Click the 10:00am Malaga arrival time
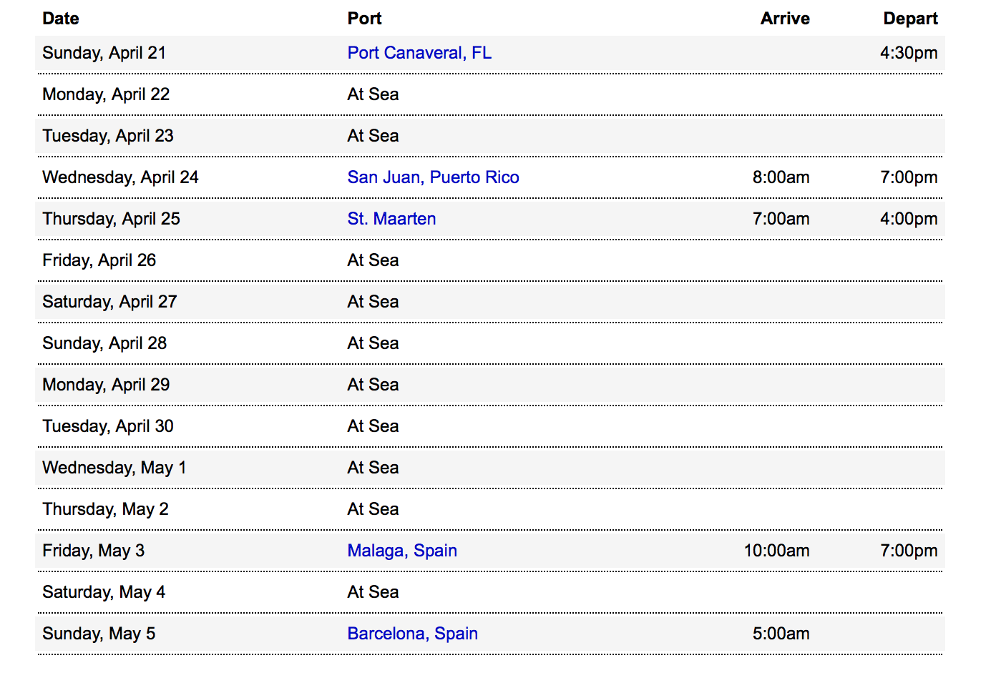 tap(776, 551)
